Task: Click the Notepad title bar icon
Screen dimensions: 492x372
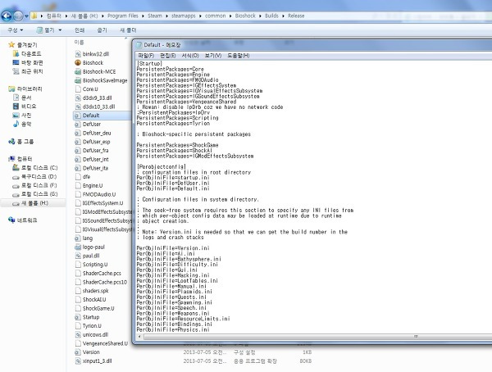Action: coord(139,45)
